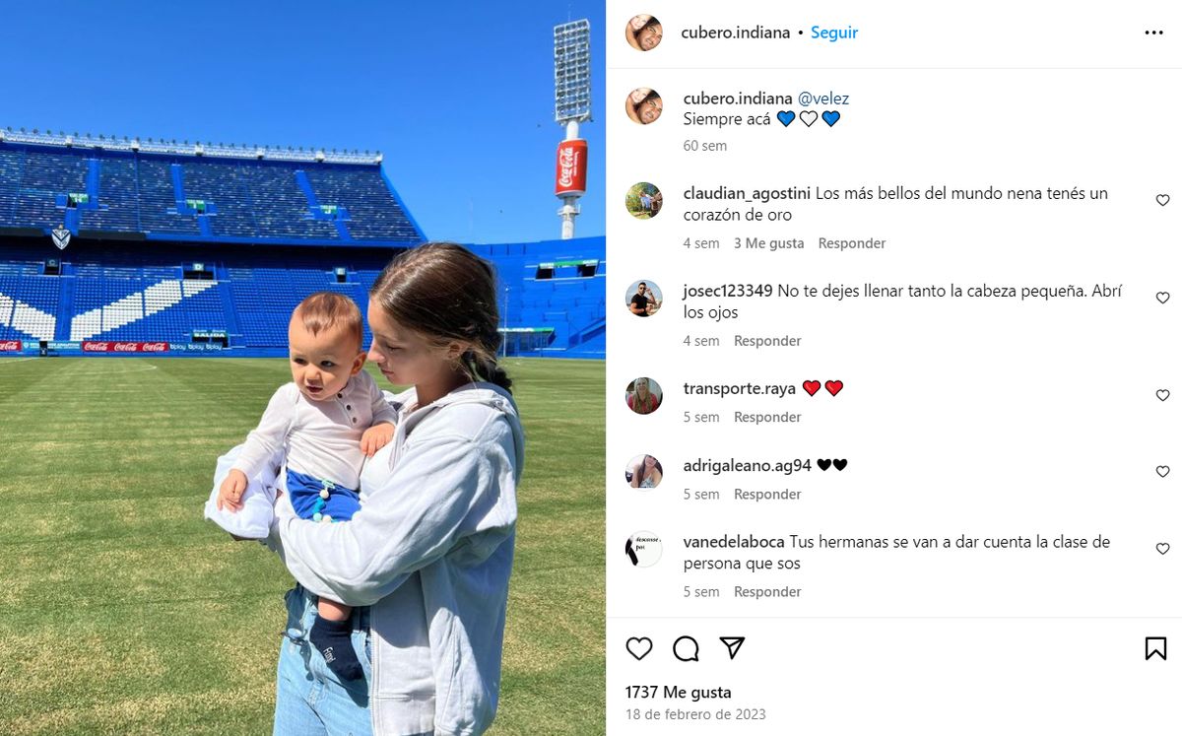Open the three-dot more options menu
Viewport: 1182px width, 736px height.
click(x=1153, y=33)
